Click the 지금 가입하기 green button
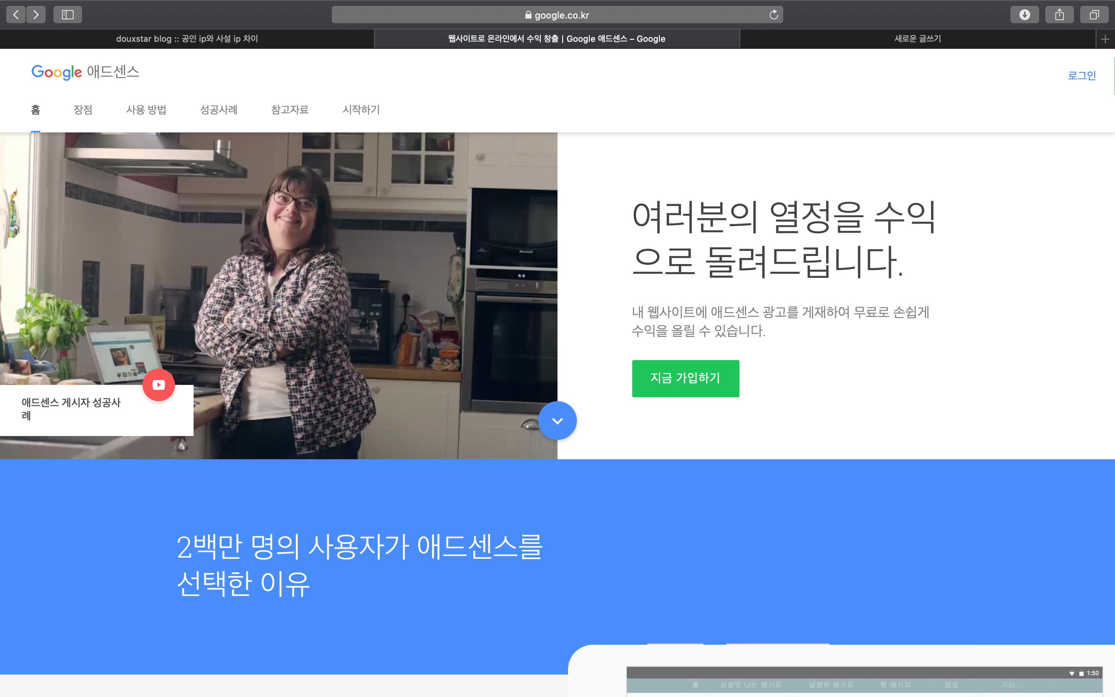This screenshot has height=697, width=1115. coord(685,378)
